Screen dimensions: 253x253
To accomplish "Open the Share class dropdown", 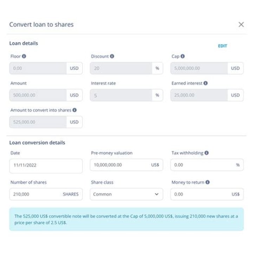I will coord(126,194).
